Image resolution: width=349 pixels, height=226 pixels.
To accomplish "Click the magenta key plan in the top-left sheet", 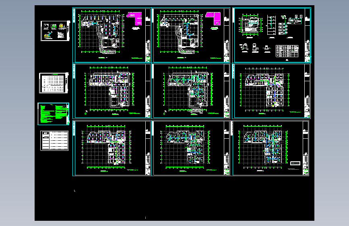I will [134, 18].
